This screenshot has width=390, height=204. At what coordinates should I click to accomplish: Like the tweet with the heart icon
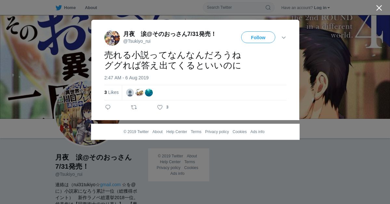[160, 107]
